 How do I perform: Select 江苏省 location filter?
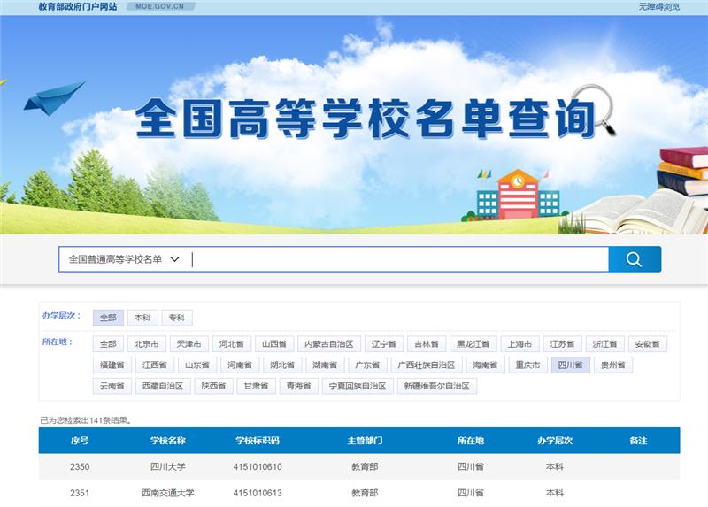point(562,344)
